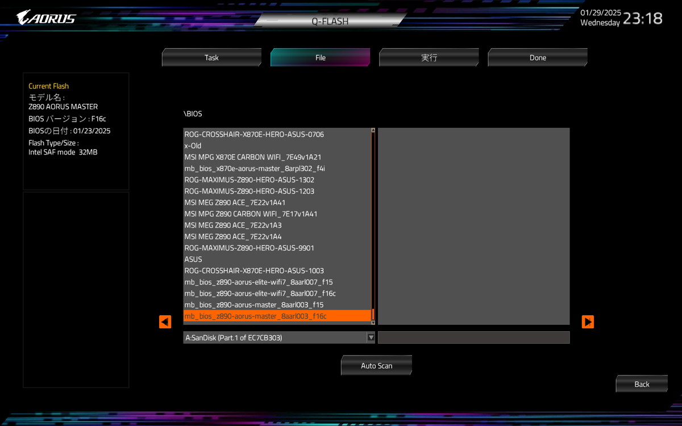This screenshot has height=426, width=682.
Task: Select MSI MPG X870E CARBON WIFI_7E49v1A21
Action: click(277, 157)
